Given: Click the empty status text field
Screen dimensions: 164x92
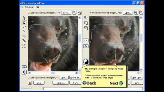Looking at the screenshot, I should pos(93,89).
